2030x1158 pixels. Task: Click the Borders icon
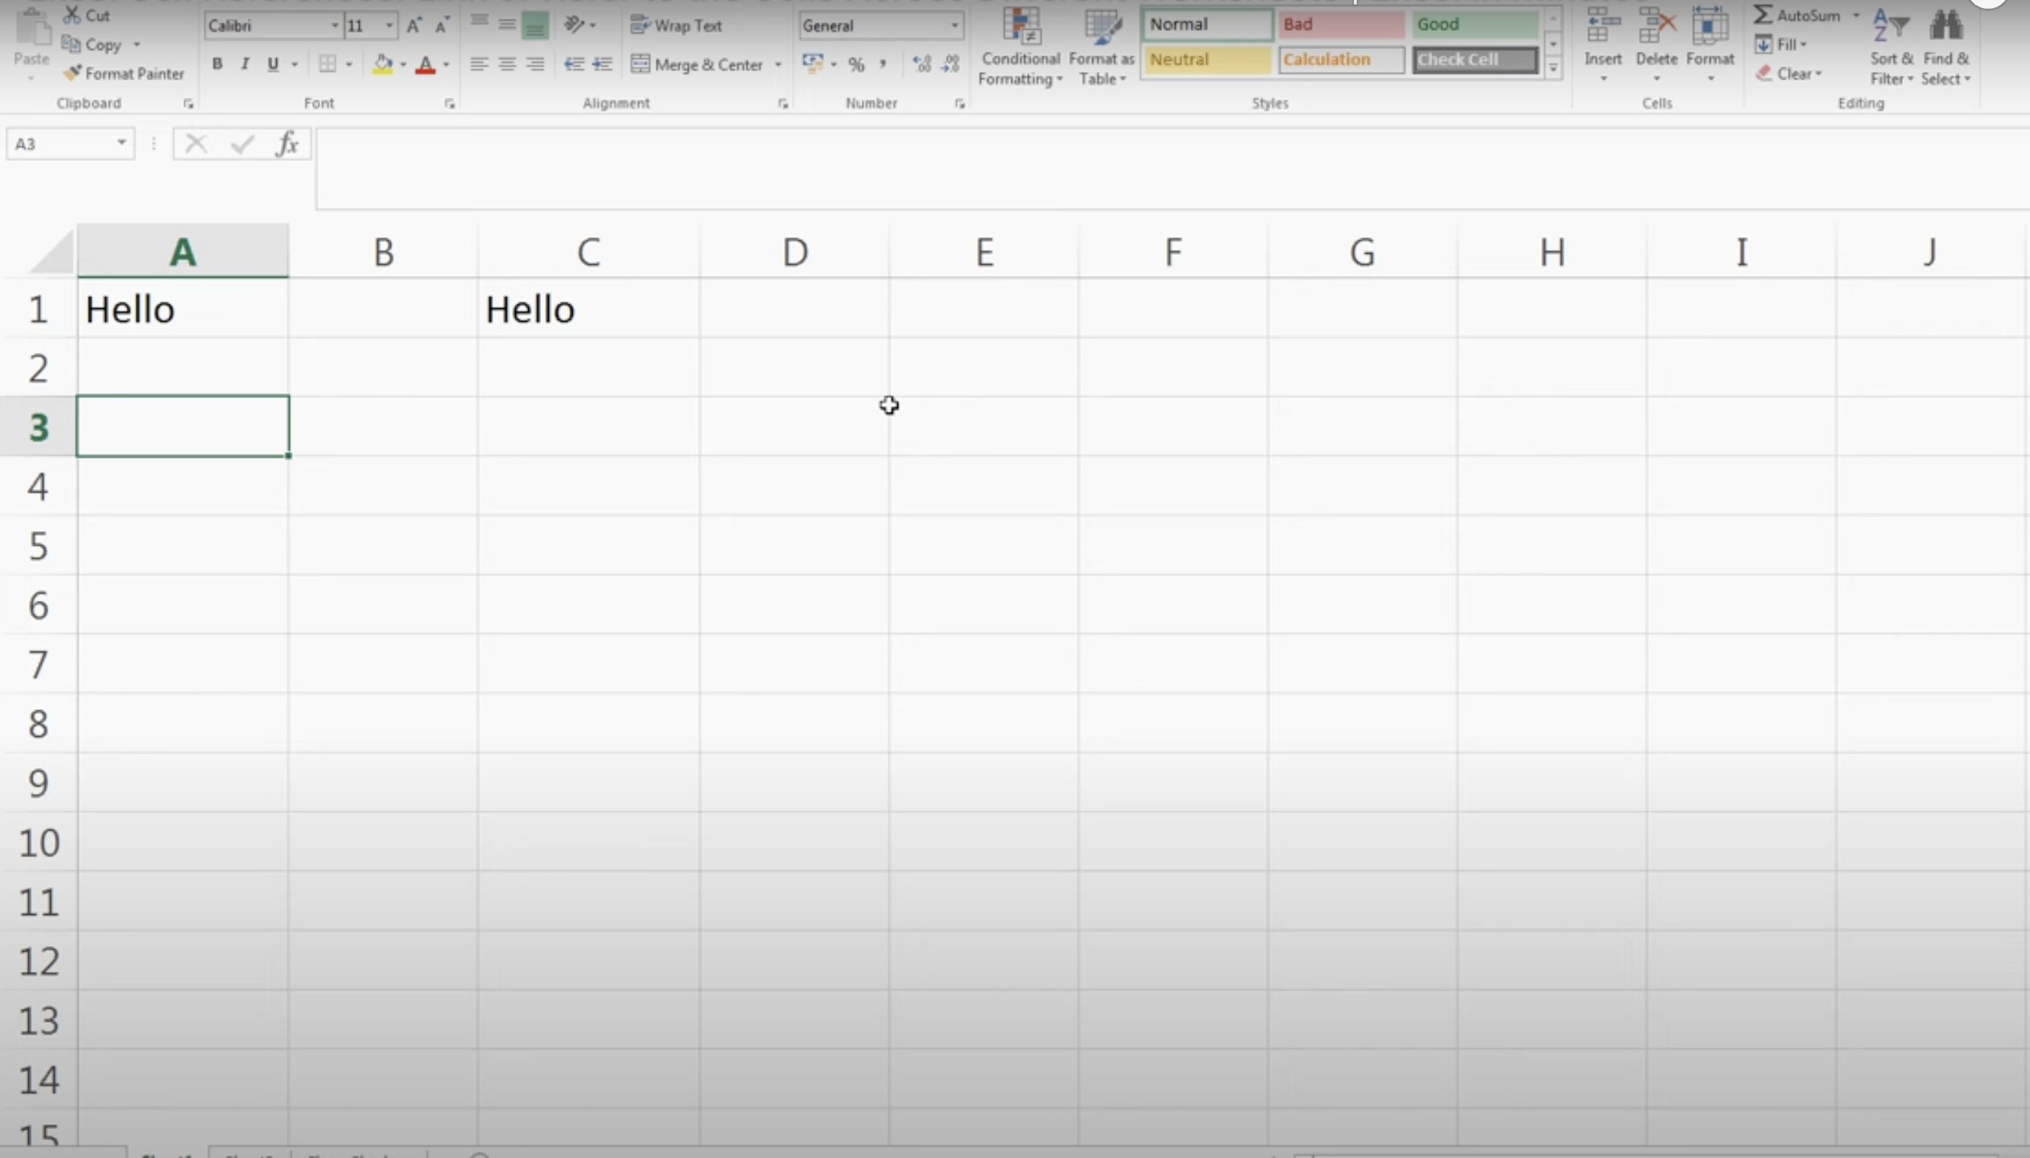[x=327, y=63]
